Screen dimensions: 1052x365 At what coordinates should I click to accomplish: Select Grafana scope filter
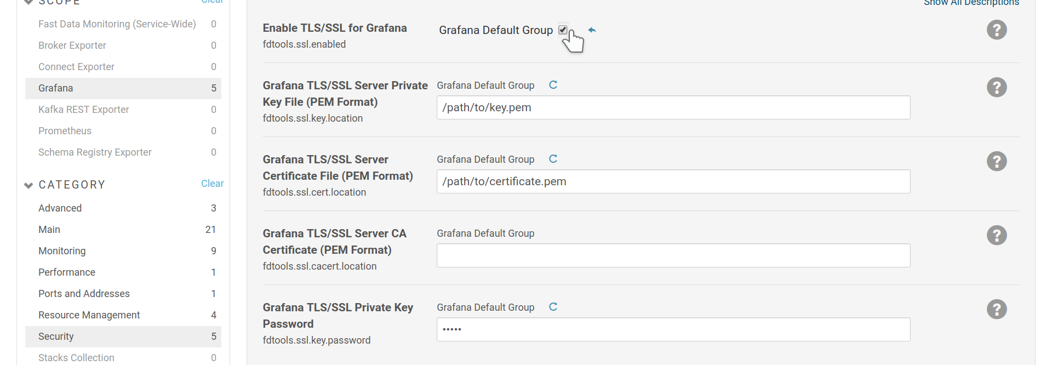click(123, 88)
